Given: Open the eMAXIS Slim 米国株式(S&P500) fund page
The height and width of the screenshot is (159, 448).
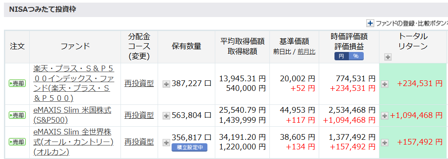Looking at the screenshot, I should [x=72, y=115].
